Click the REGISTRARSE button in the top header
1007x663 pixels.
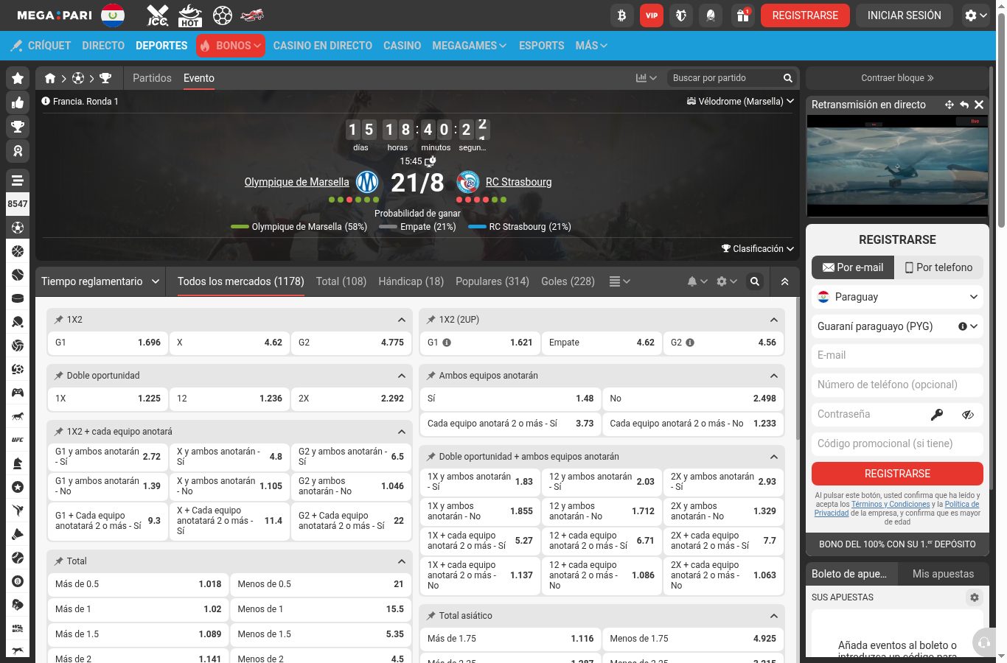(x=805, y=15)
